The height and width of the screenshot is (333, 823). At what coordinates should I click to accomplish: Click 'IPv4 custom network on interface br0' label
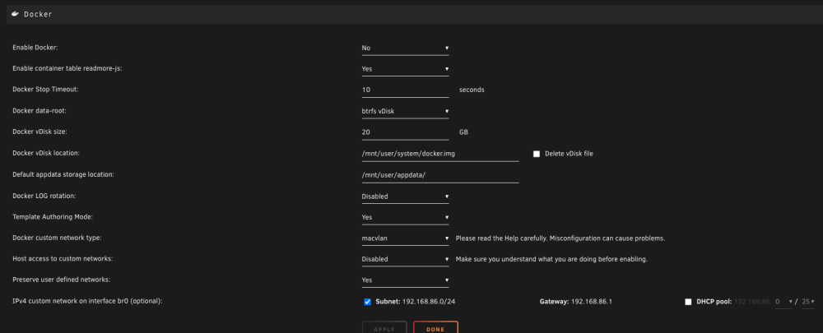(88, 302)
